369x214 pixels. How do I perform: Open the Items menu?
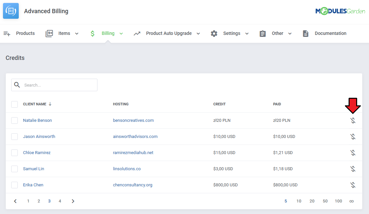[64, 33]
